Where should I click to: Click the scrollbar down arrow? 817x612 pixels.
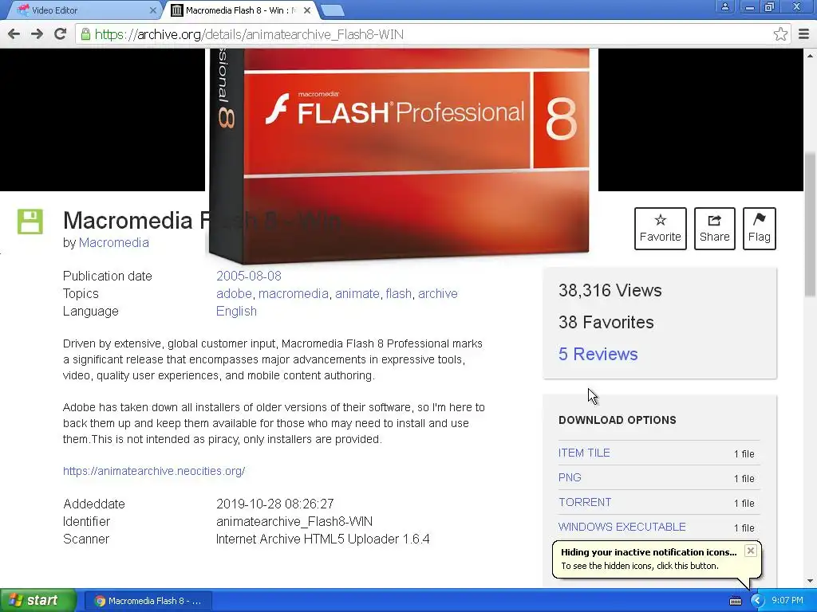(x=811, y=581)
